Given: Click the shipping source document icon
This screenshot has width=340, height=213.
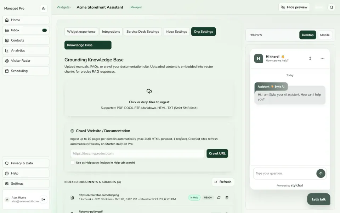Looking at the screenshot, I should click(x=72, y=198).
